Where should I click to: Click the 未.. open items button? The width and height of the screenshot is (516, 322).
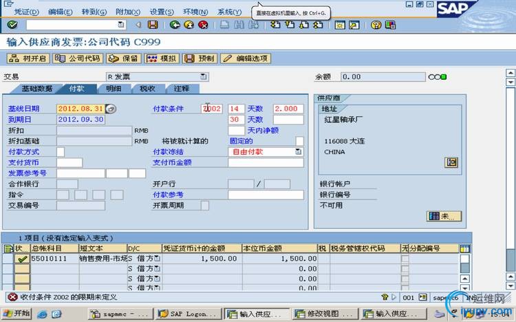point(444,216)
